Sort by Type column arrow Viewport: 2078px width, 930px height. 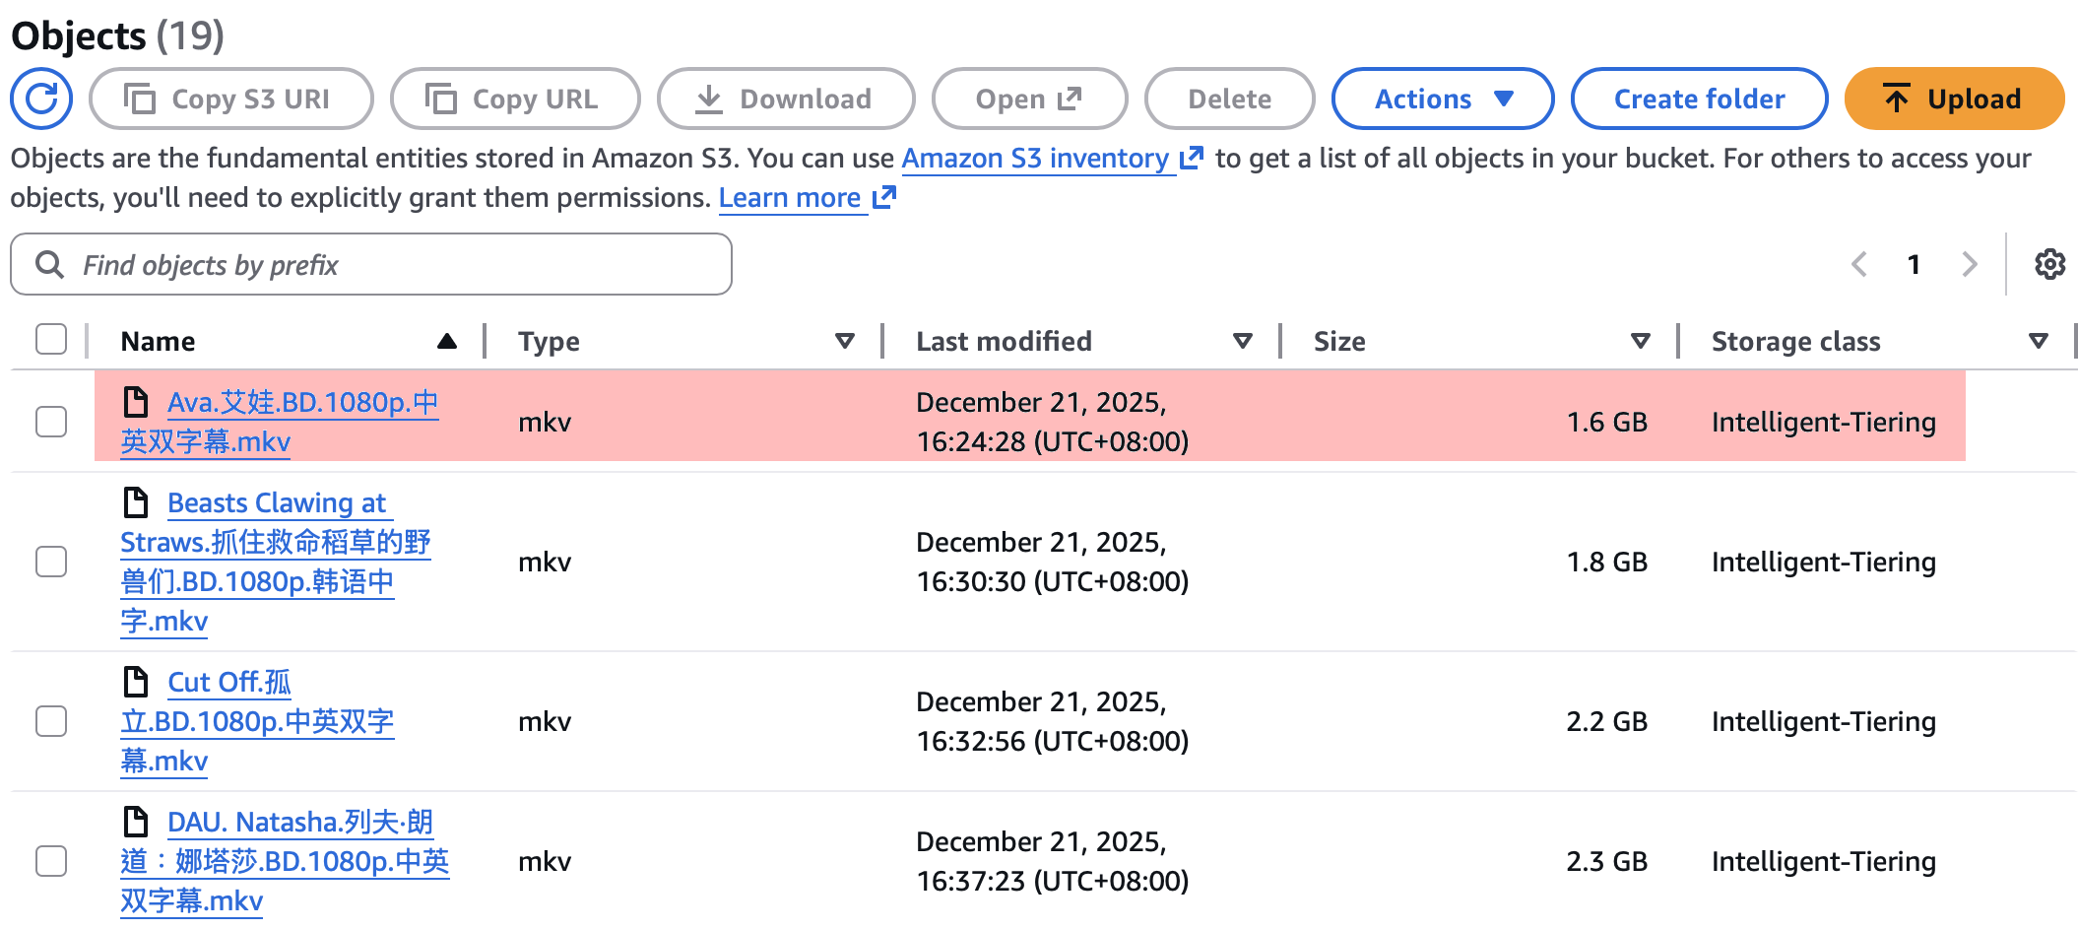844,341
